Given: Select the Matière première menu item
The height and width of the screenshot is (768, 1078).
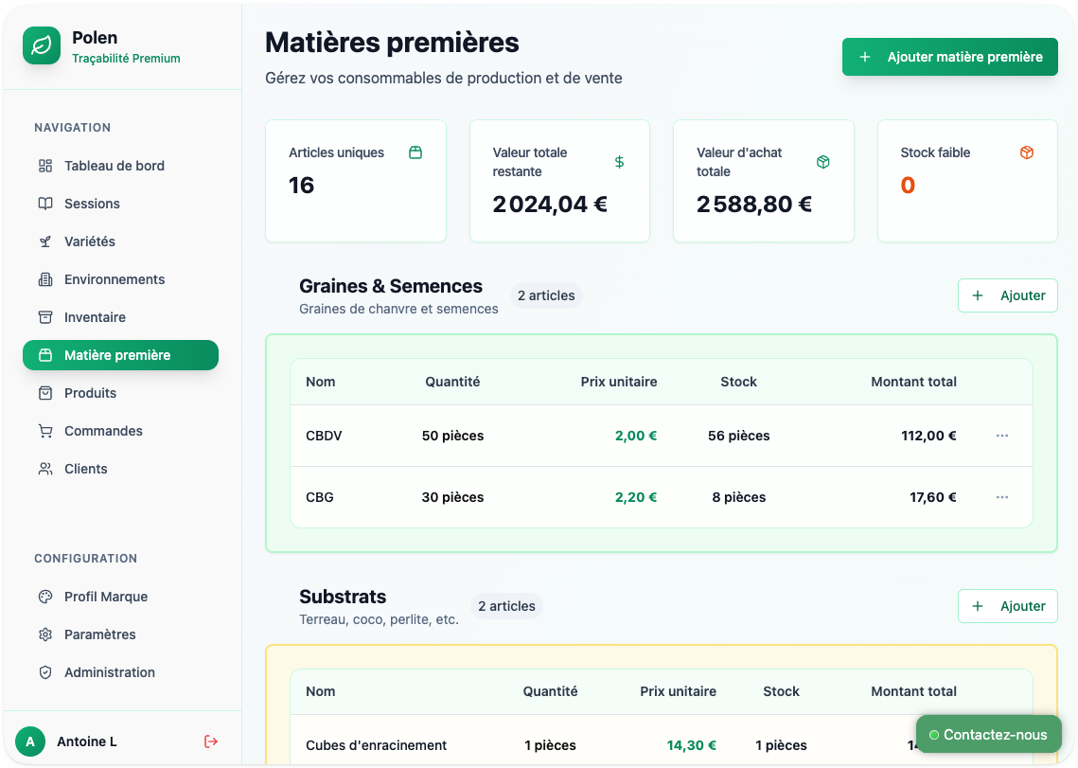Looking at the screenshot, I should point(120,355).
